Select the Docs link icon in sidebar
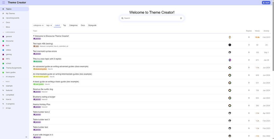The height and width of the screenshot is (139, 274). tap(3, 22)
